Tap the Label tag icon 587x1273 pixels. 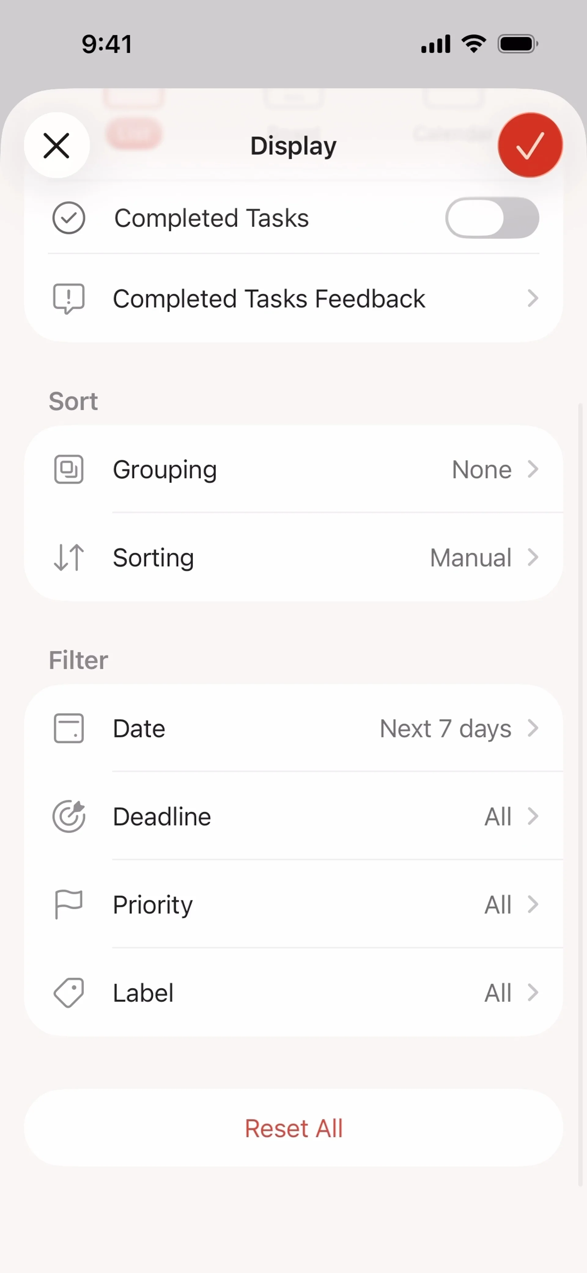(68, 992)
